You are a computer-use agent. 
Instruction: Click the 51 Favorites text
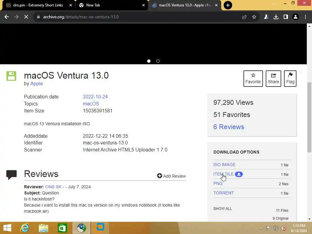click(232, 115)
